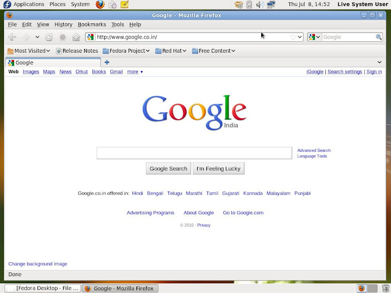This screenshot has width=391, height=293.
Task: Select the Google browser tab
Action: tap(53, 62)
